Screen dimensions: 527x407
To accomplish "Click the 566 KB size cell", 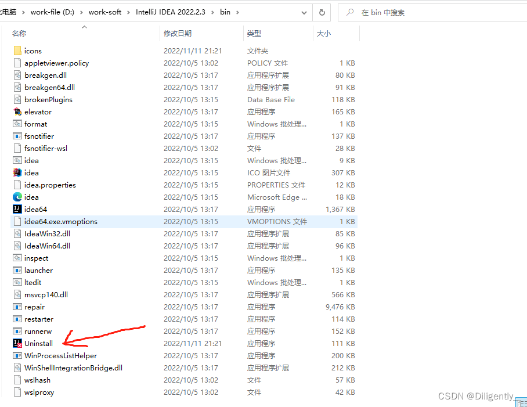I will [x=343, y=295].
